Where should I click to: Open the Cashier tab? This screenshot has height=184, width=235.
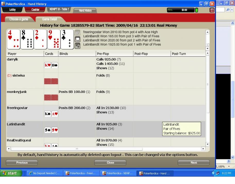(35, 10)
